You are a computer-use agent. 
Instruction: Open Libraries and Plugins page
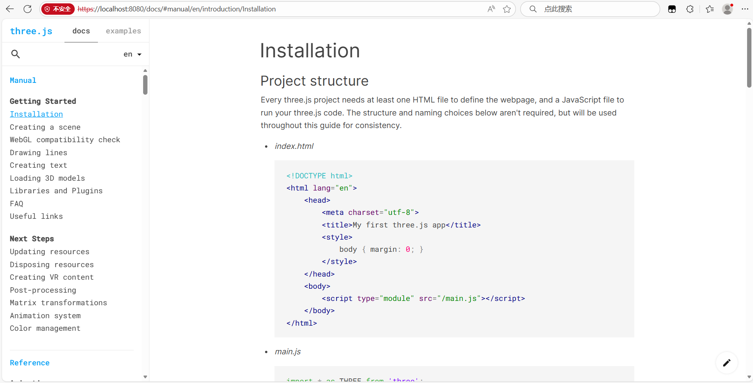coord(56,191)
